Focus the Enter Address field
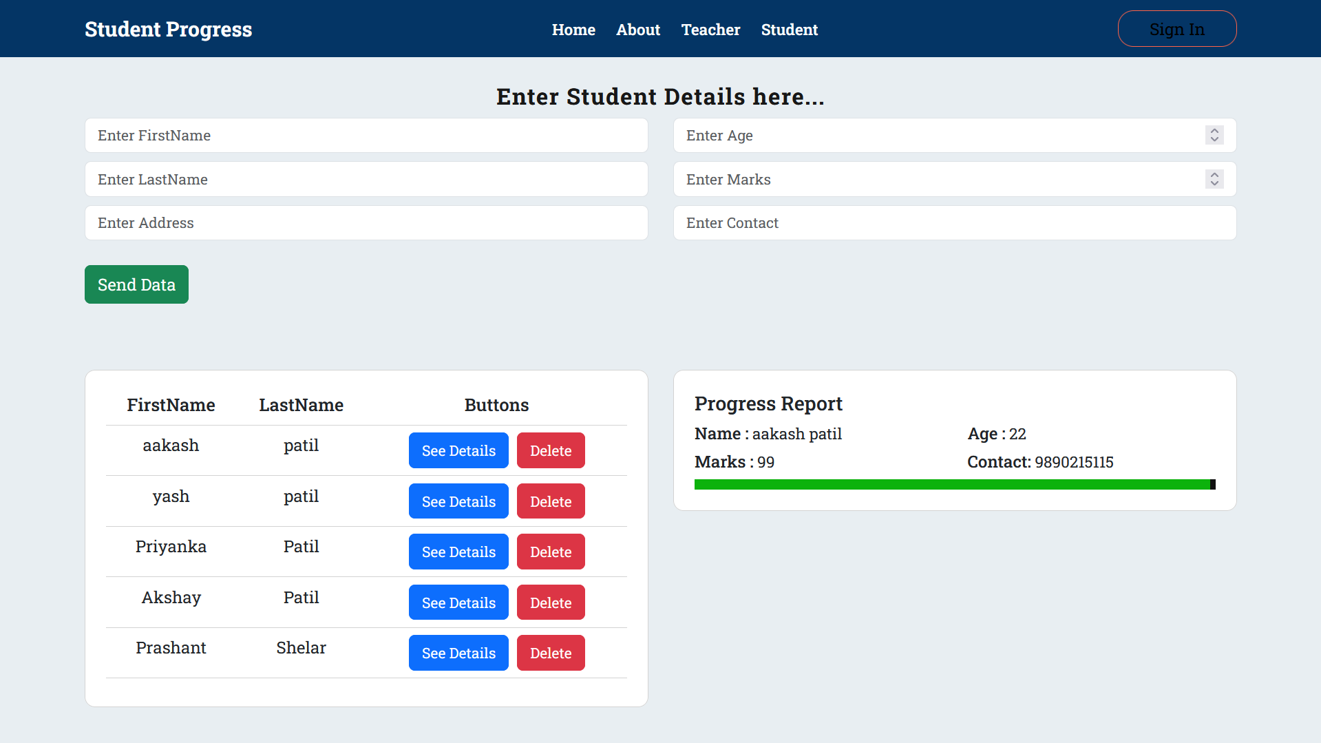The height and width of the screenshot is (743, 1321). point(366,223)
